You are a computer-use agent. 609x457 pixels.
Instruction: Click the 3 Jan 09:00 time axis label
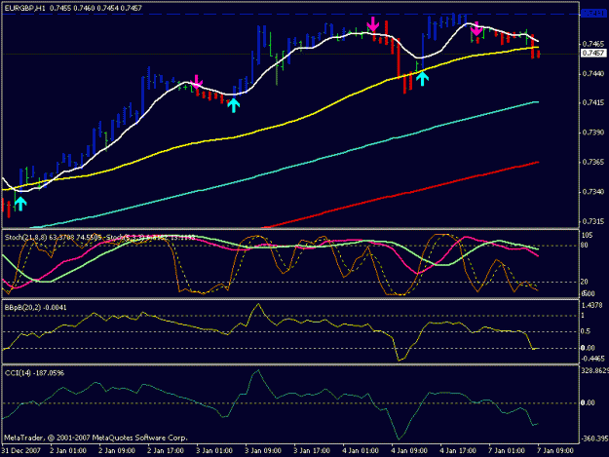coord(263,451)
